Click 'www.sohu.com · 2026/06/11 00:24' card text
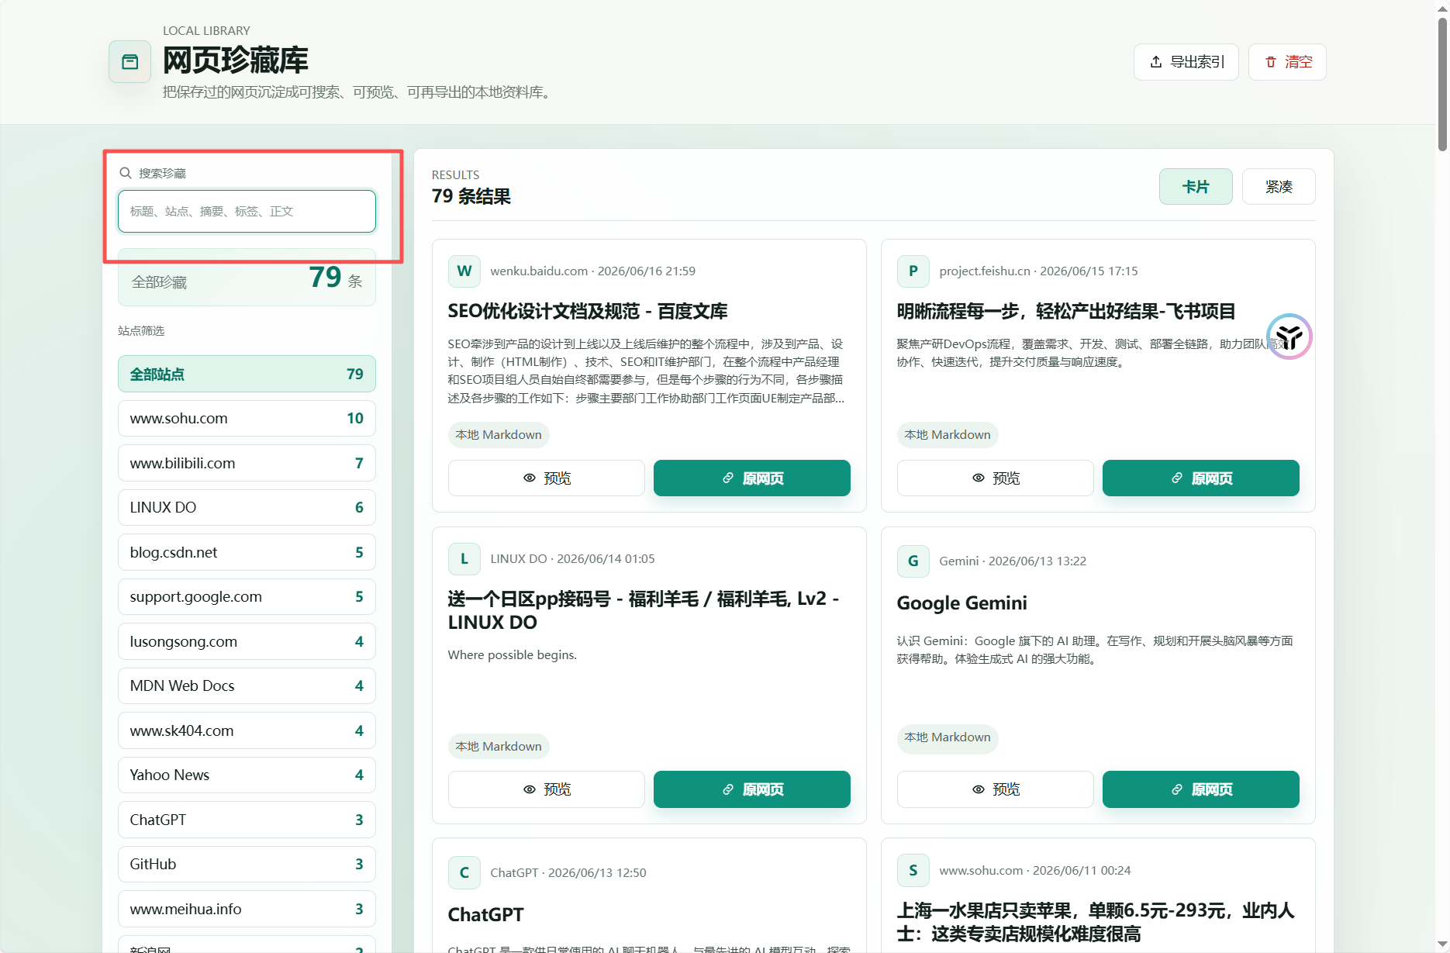Screen dimensions: 1450x953 [1035, 871]
